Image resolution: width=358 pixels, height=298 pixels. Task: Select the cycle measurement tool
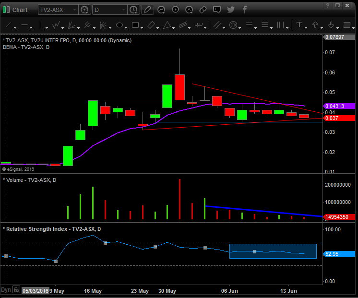click(199, 25)
